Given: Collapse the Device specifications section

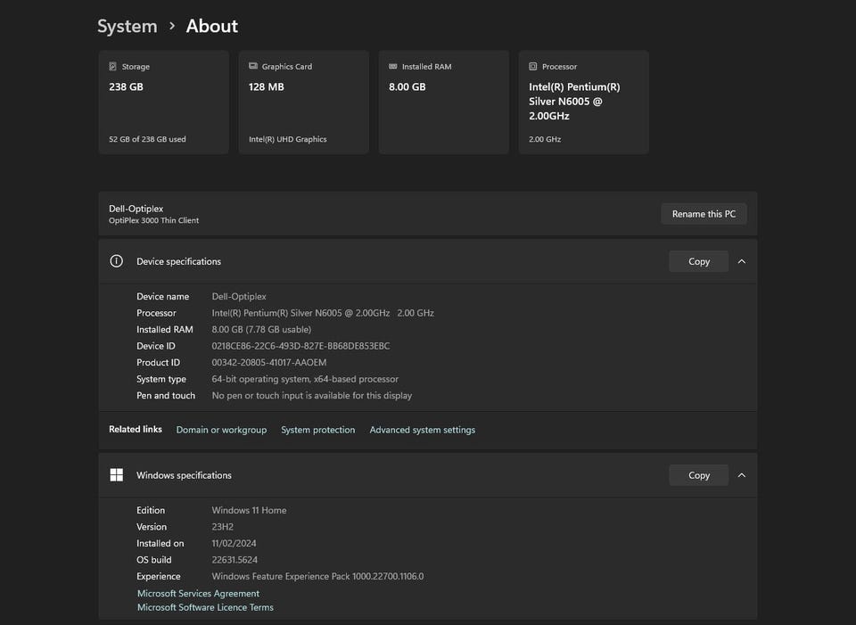Looking at the screenshot, I should point(742,261).
